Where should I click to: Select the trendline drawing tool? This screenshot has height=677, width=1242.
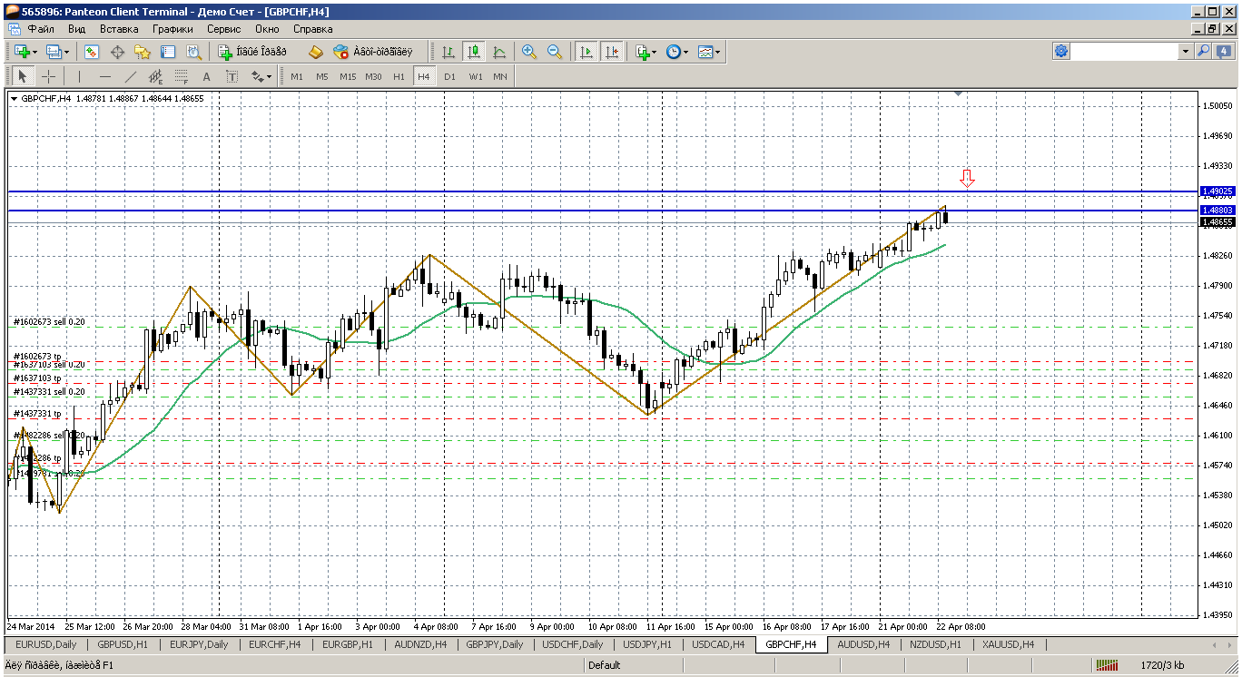point(131,76)
